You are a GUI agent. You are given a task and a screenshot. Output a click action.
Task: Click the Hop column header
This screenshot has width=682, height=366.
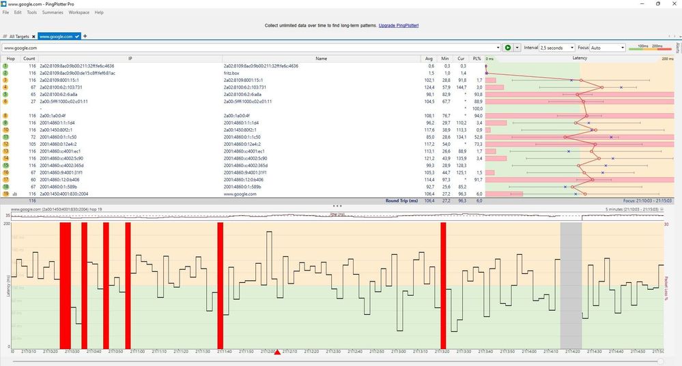[x=11, y=59]
